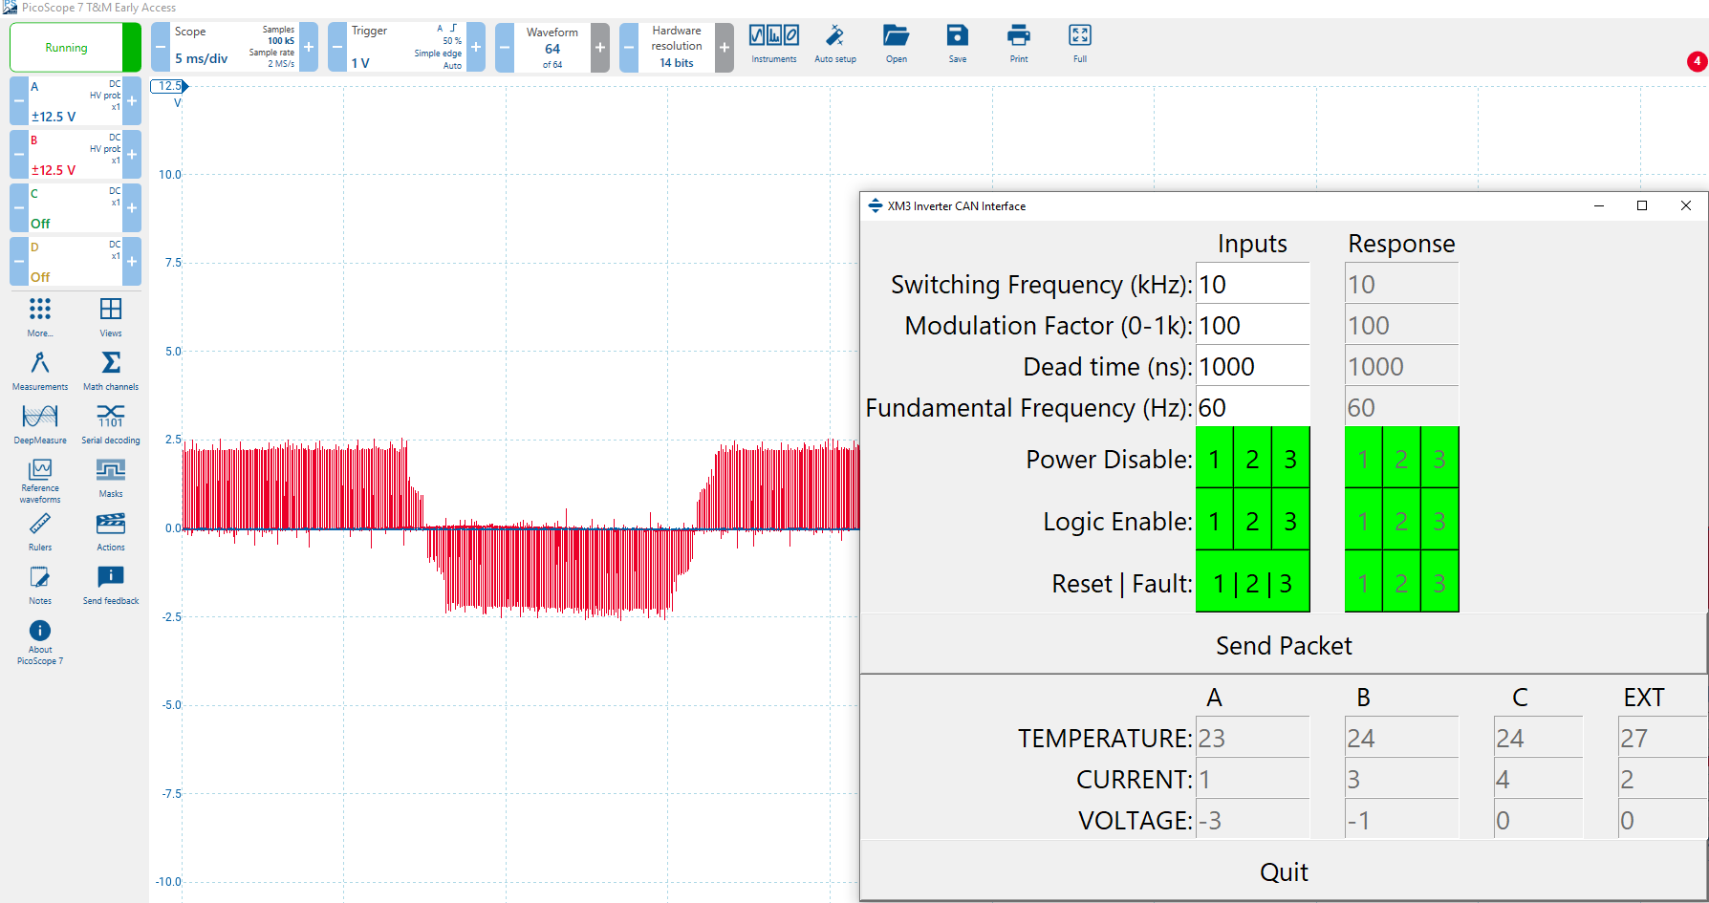Open Channel A ±12.5 V settings
Image resolution: width=1709 pixels, height=903 pixels.
pyautogui.click(x=76, y=100)
